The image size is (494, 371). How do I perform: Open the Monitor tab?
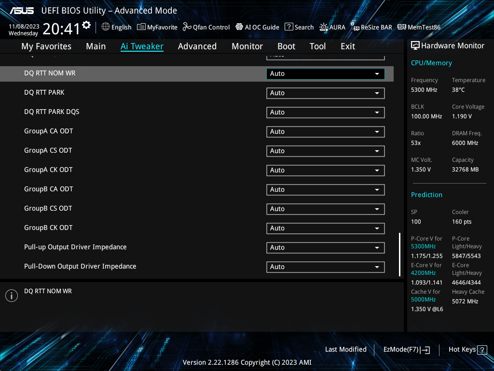click(247, 46)
